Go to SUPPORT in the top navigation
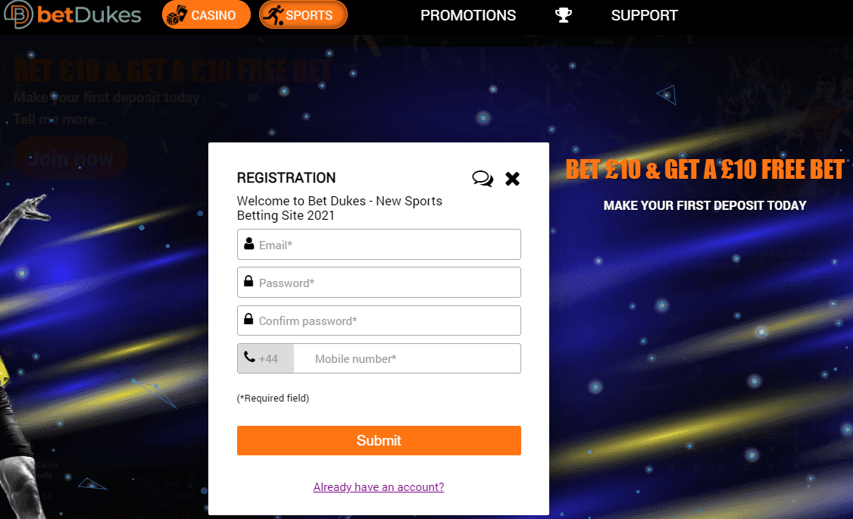The height and width of the screenshot is (519, 853). (645, 15)
